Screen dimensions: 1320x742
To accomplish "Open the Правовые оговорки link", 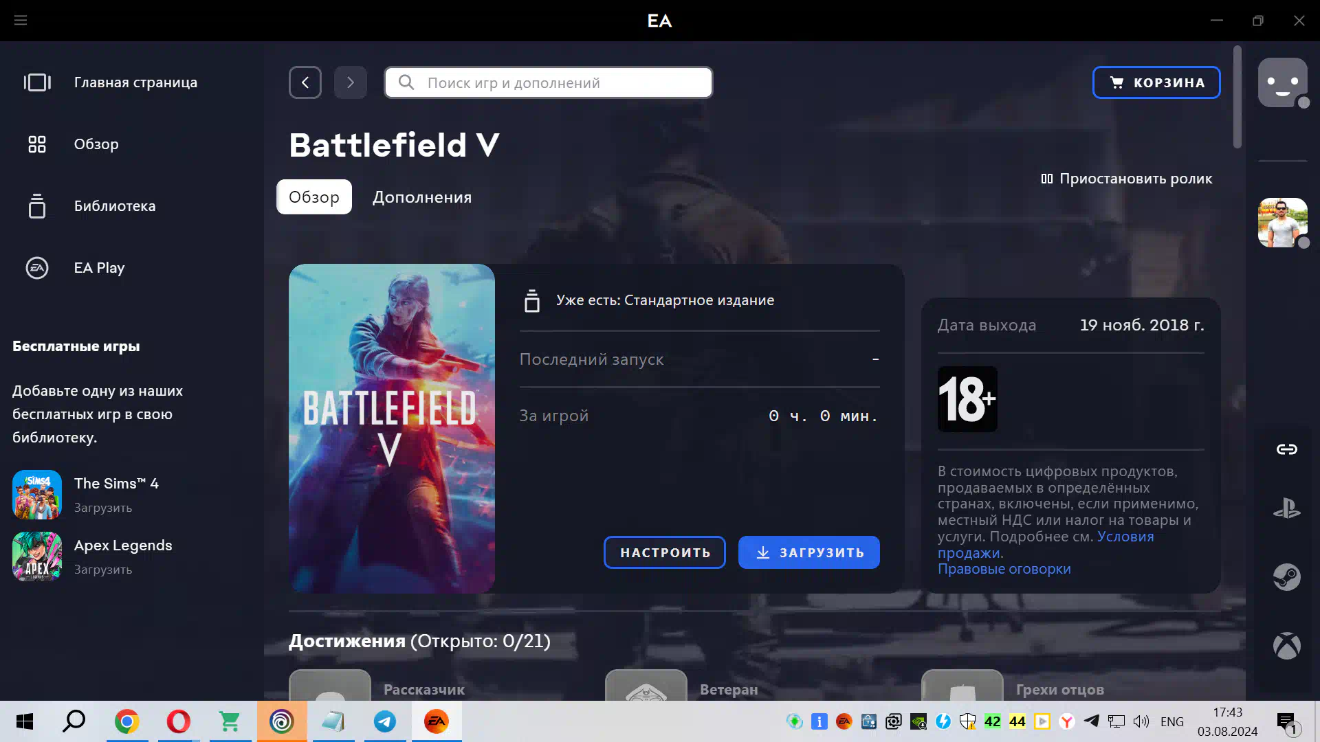I will (x=1004, y=569).
